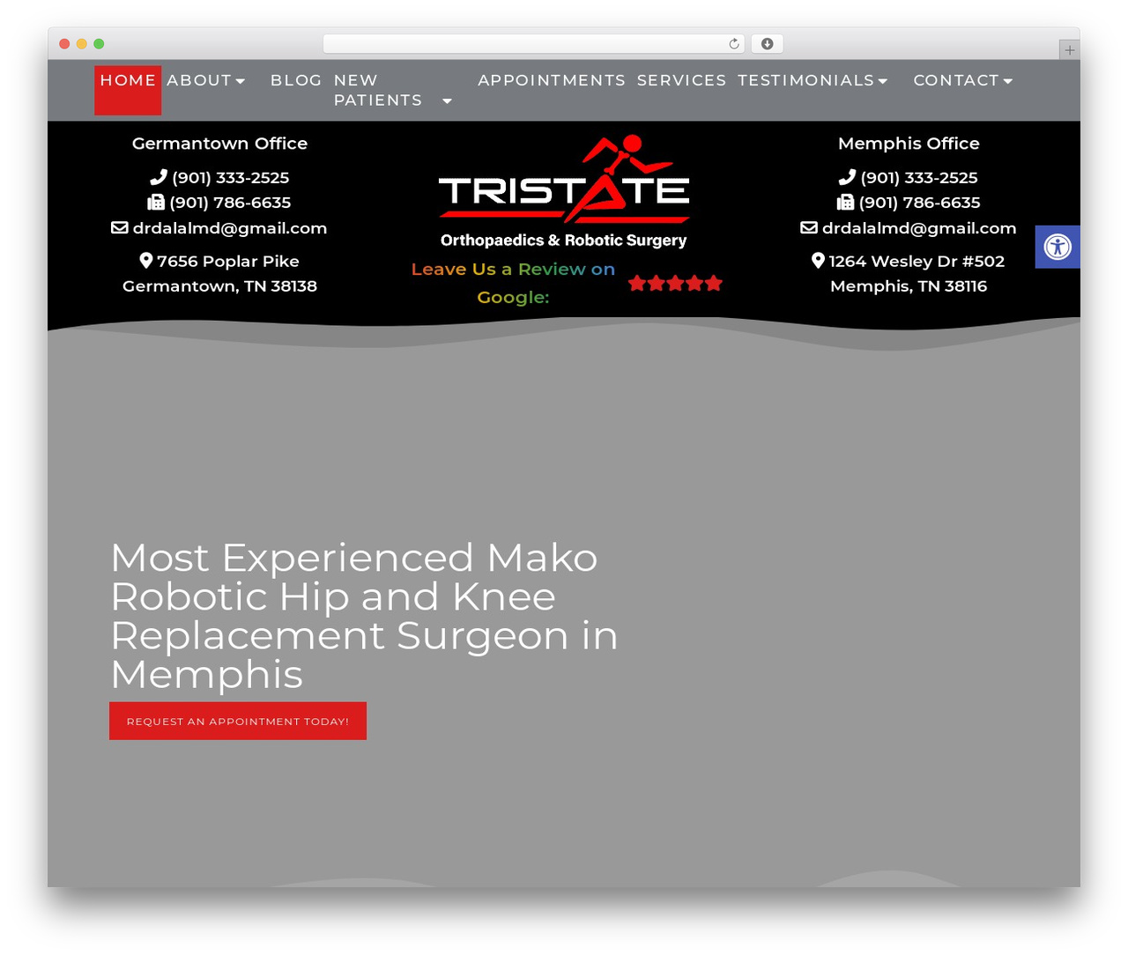Click the Memphis Office fax icon
The image size is (1128, 955).
click(x=845, y=203)
